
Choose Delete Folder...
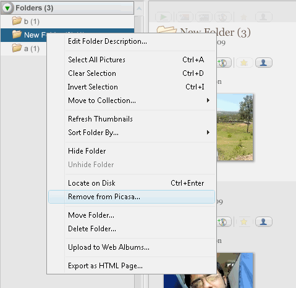tap(132, 229)
